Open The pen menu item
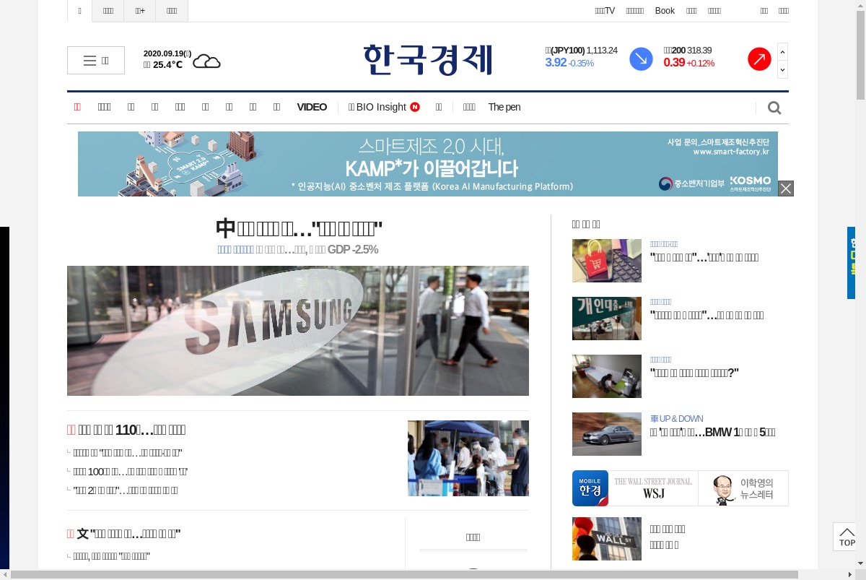 click(x=504, y=107)
